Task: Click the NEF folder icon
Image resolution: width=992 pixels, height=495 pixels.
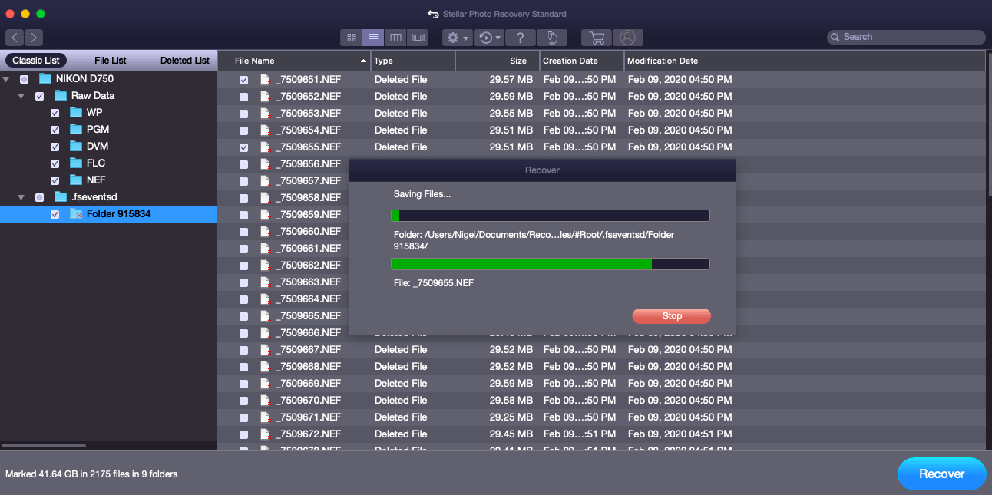Action: (x=76, y=180)
